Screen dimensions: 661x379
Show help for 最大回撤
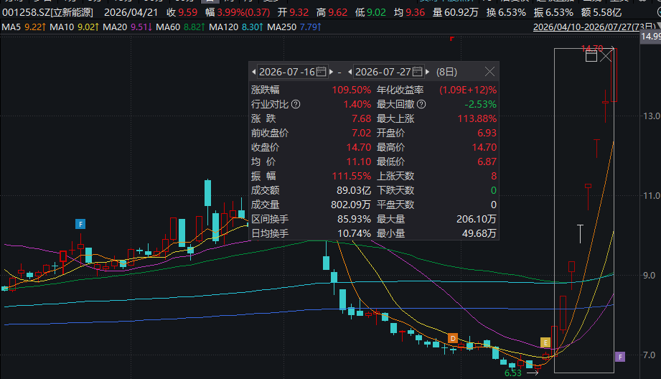421,104
